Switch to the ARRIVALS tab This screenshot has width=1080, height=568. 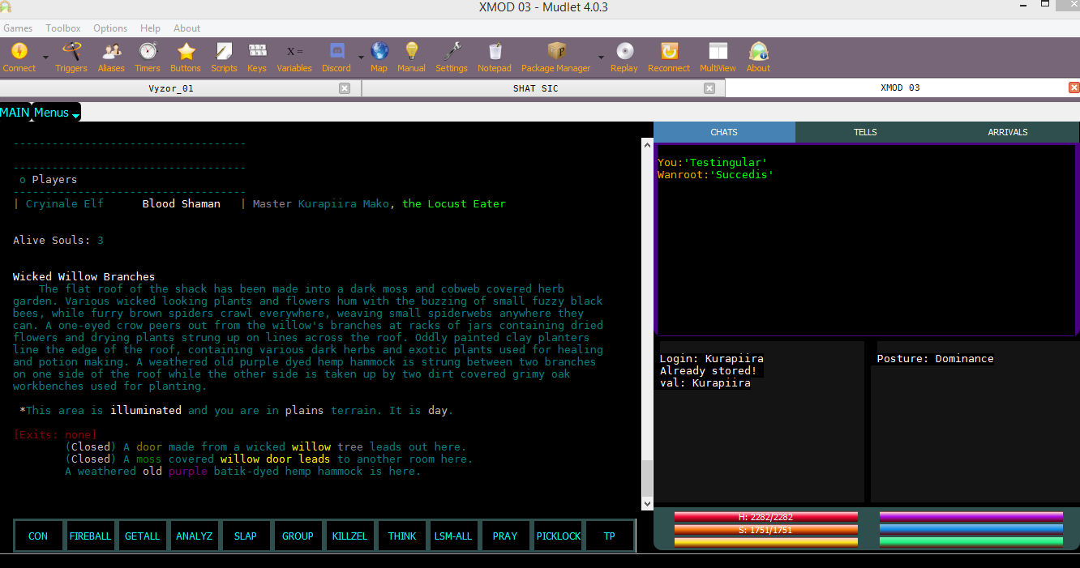point(1008,132)
